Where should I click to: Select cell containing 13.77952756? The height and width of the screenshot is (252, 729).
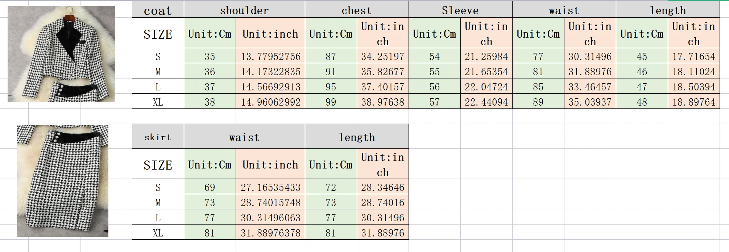[270, 56]
